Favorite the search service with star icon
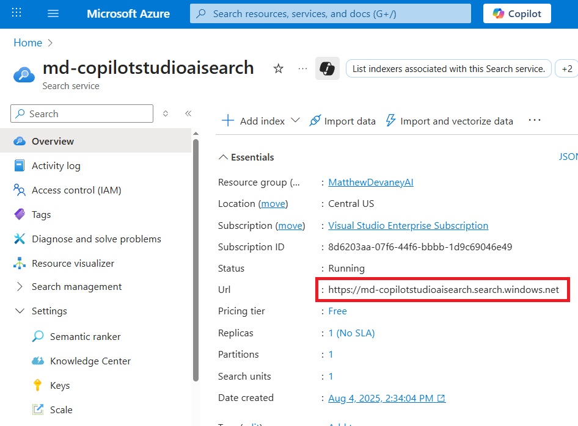Screen dimensions: 578x426 tap(279, 68)
